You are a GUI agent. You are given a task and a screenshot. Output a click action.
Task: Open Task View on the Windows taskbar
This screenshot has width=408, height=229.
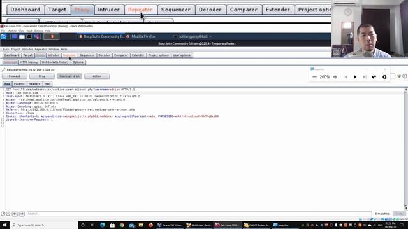tap(92, 225)
